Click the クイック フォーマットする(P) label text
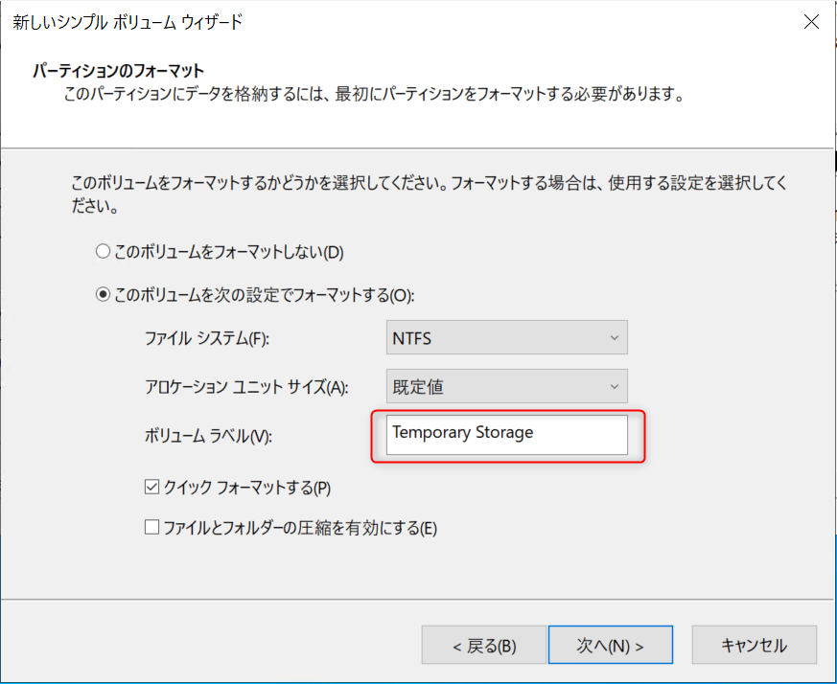 coord(246,488)
